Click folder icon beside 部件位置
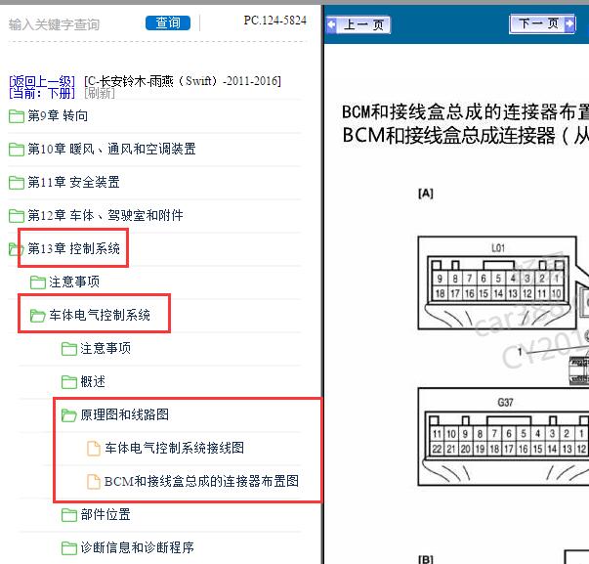This screenshot has height=564, width=589. pyautogui.click(x=69, y=515)
